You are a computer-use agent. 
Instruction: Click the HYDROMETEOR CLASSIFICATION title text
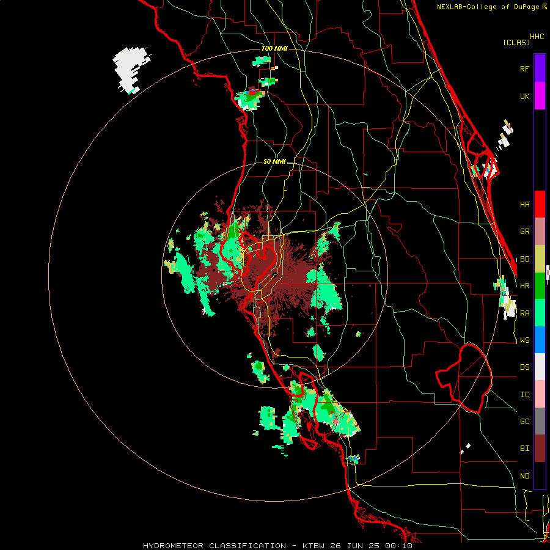(x=215, y=546)
